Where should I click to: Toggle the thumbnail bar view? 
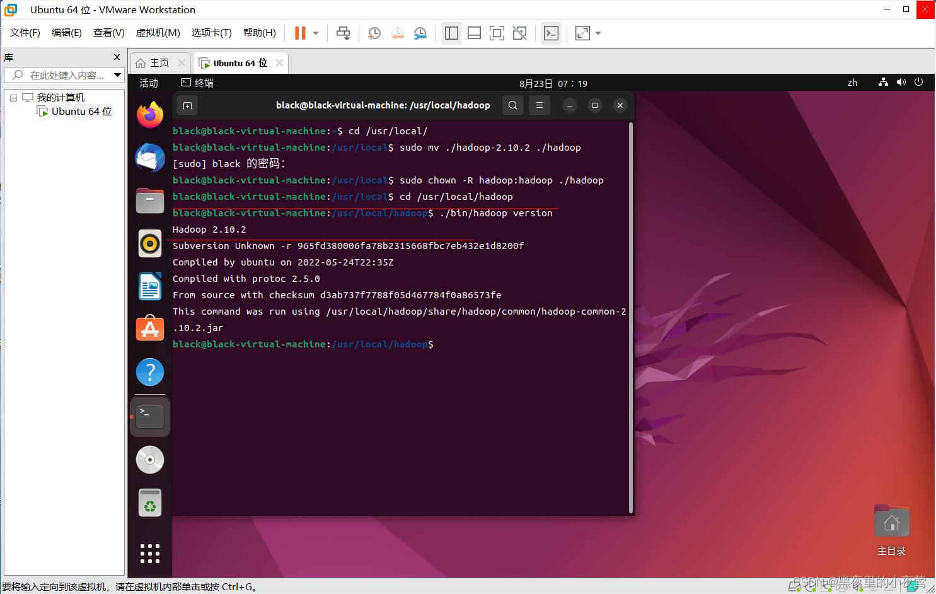(475, 33)
